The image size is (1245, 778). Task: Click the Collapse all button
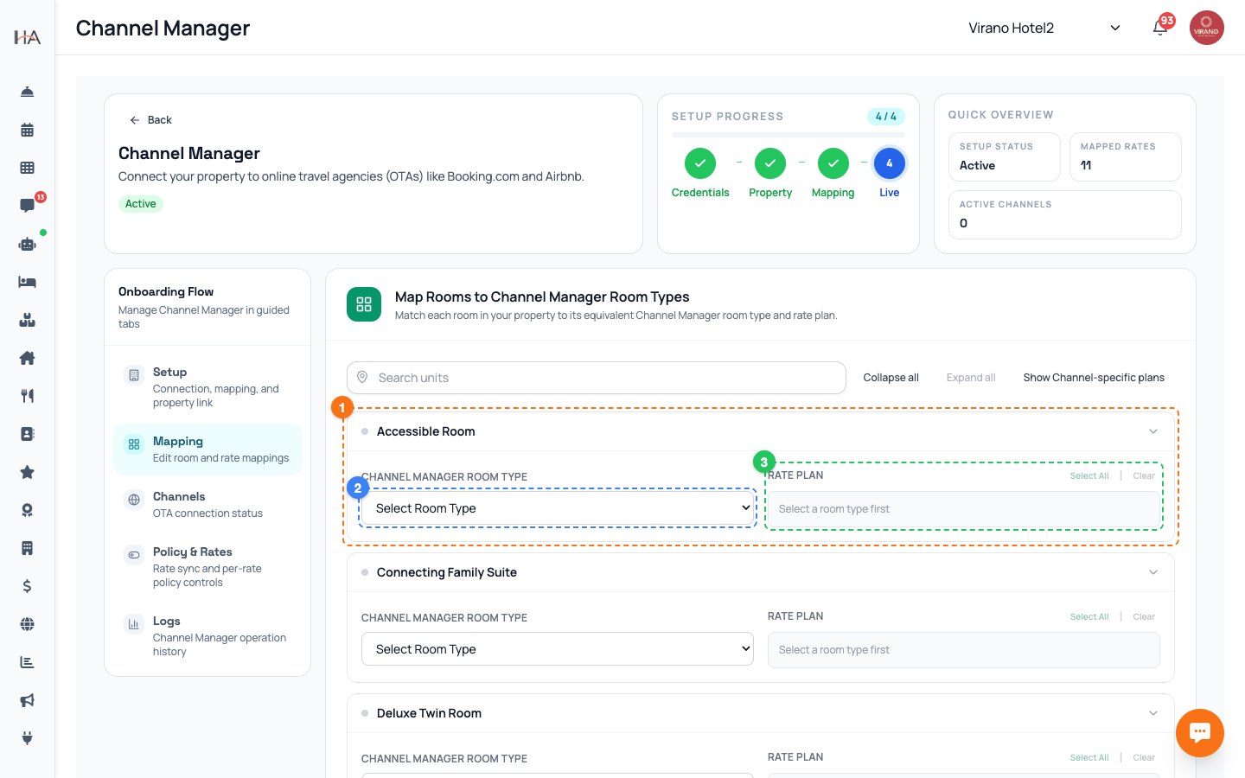coord(891,378)
